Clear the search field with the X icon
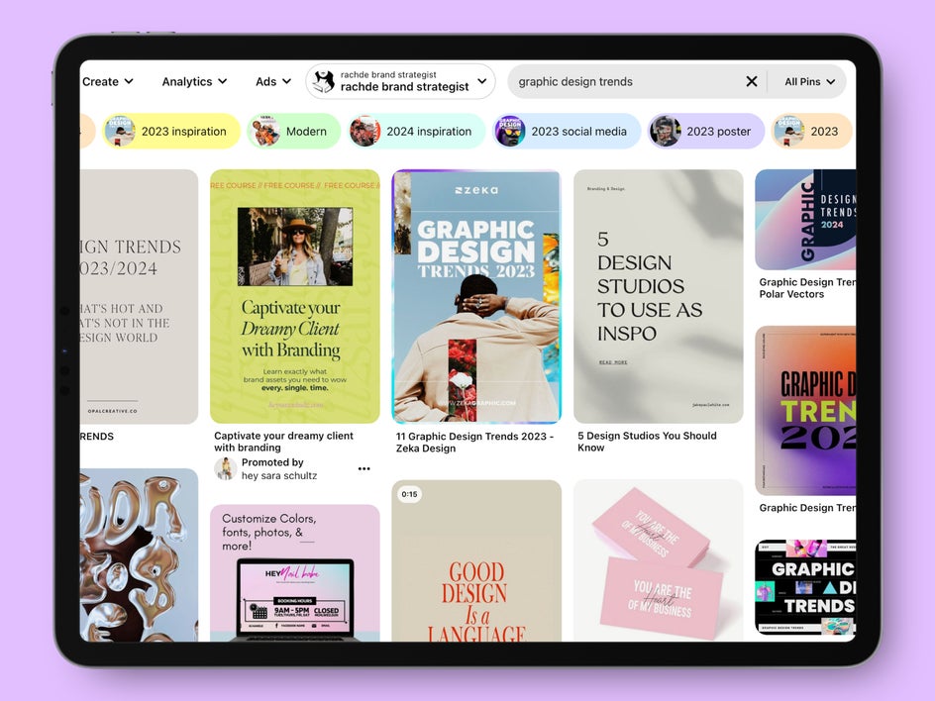 [x=752, y=81]
